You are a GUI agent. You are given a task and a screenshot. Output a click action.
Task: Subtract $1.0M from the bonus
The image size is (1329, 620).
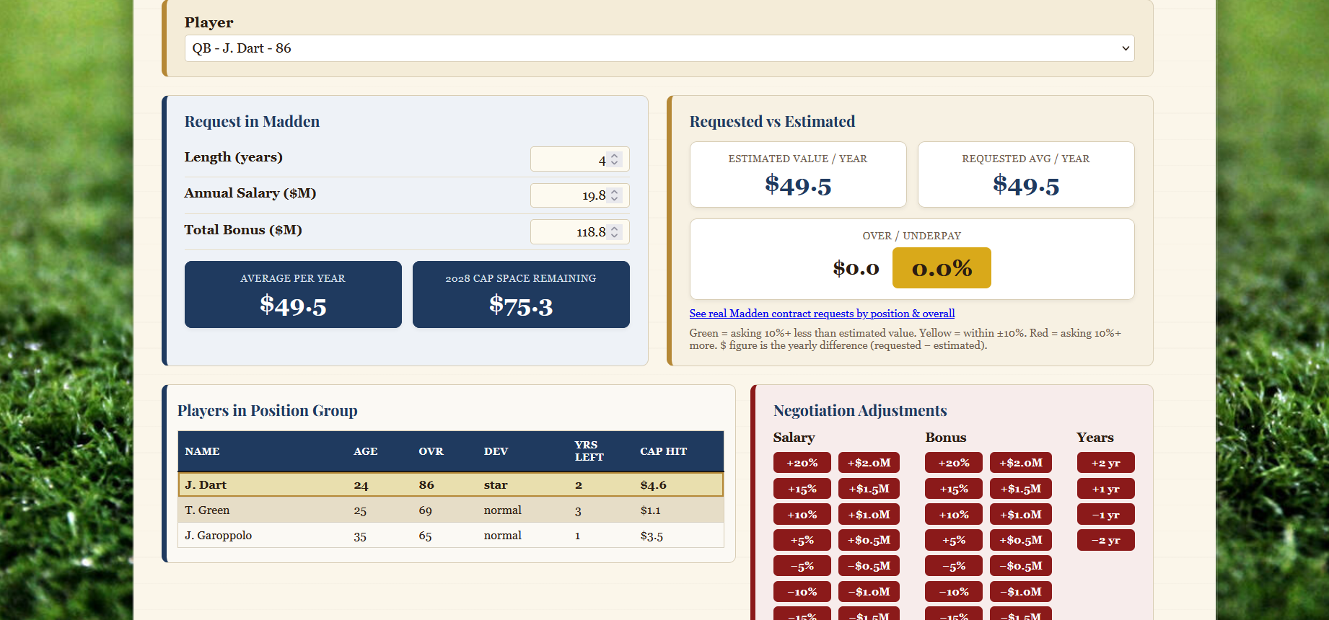pyautogui.click(x=1021, y=592)
